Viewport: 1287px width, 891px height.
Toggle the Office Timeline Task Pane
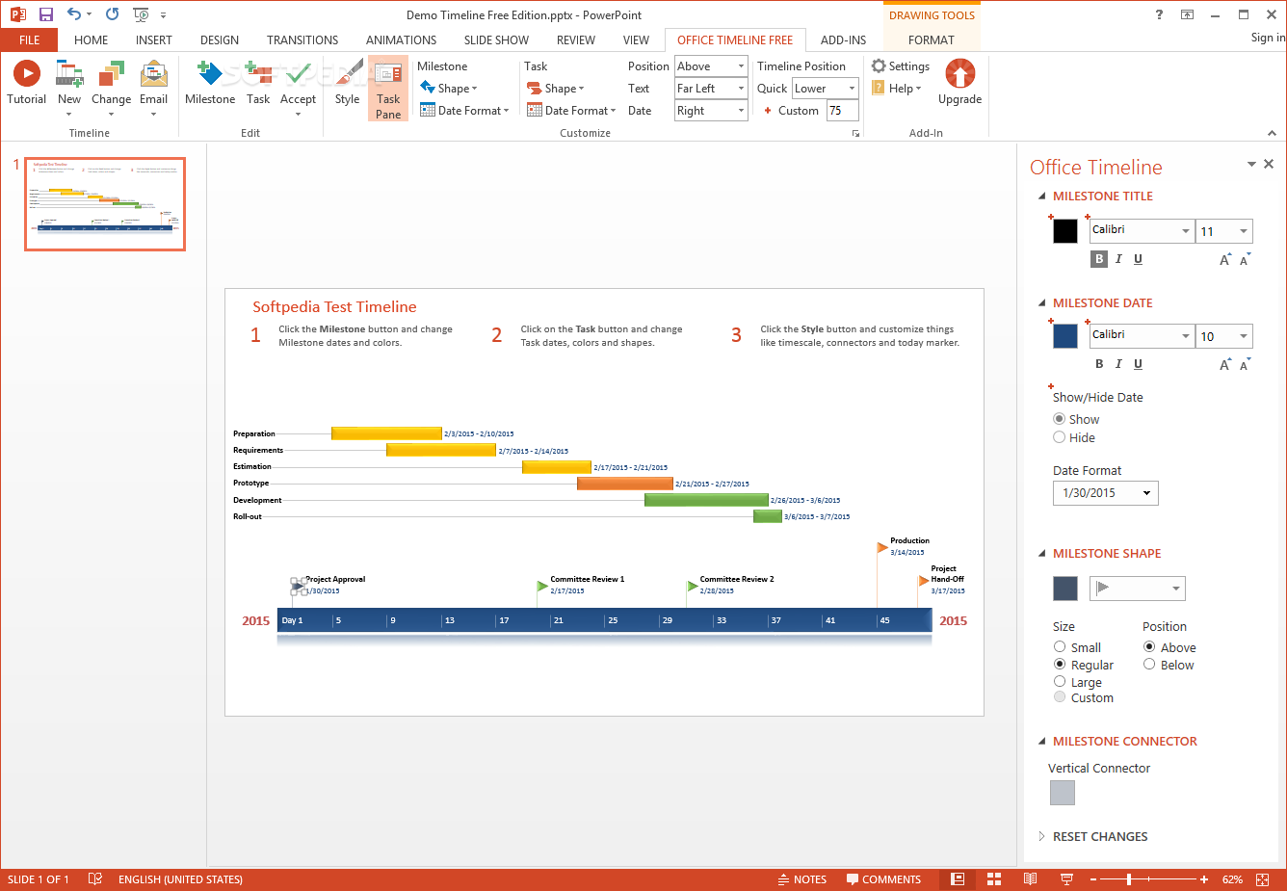388,88
